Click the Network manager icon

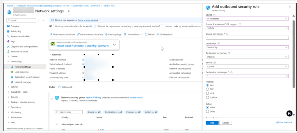(x=12, y=82)
